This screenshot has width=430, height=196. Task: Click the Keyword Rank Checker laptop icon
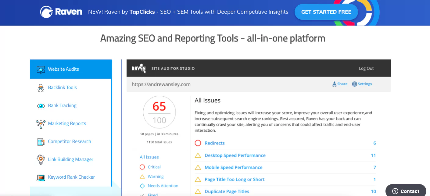click(41, 177)
